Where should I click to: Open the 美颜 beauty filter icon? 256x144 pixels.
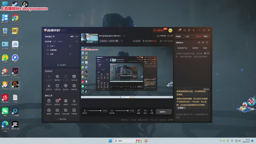point(139,111)
